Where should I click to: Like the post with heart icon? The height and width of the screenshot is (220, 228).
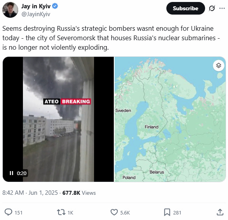pos(114,212)
